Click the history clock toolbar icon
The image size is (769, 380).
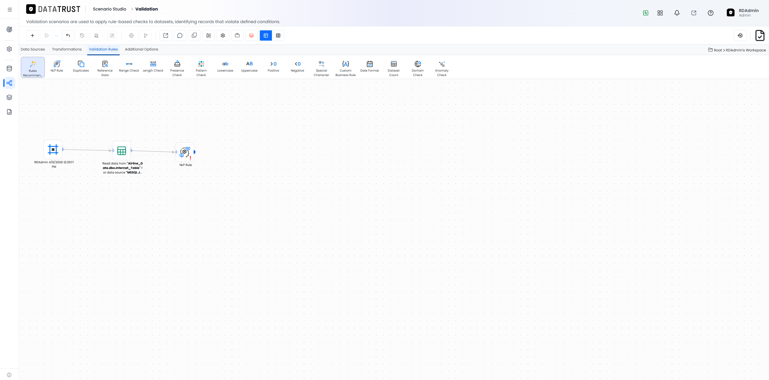[x=82, y=35]
